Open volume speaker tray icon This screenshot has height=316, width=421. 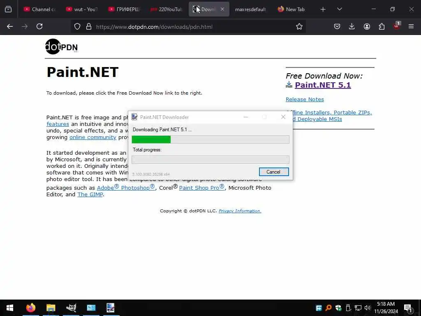[367, 308]
